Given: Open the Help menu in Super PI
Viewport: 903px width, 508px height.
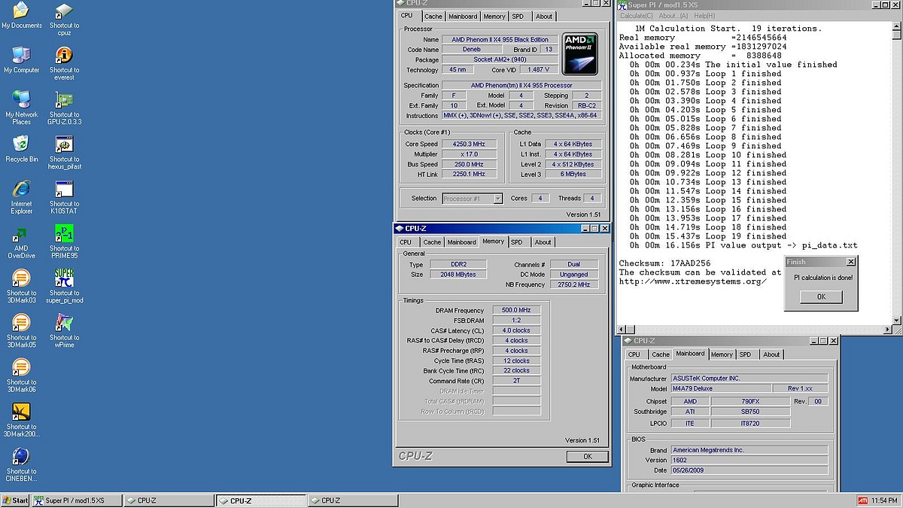Looking at the screenshot, I should pos(704,16).
